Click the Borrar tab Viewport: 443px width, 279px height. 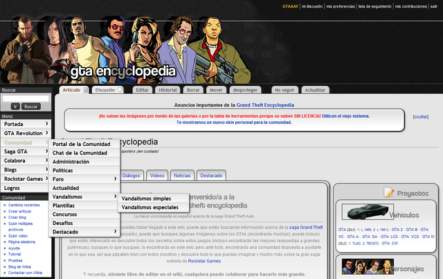pos(193,90)
